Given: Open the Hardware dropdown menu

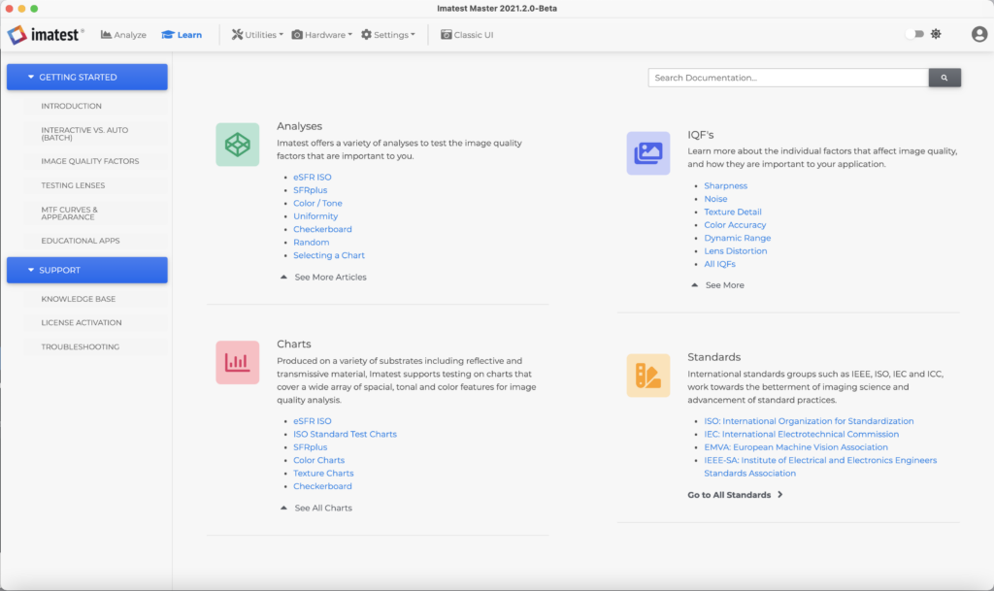Looking at the screenshot, I should click(x=322, y=35).
